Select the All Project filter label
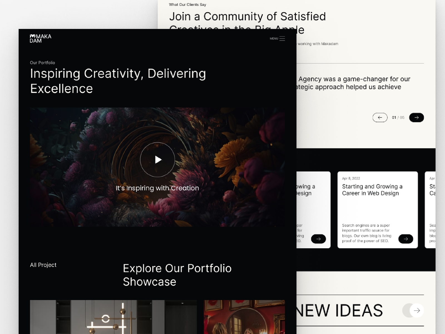This screenshot has width=445, height=334. pyautogui.click(x=43, y=265)
